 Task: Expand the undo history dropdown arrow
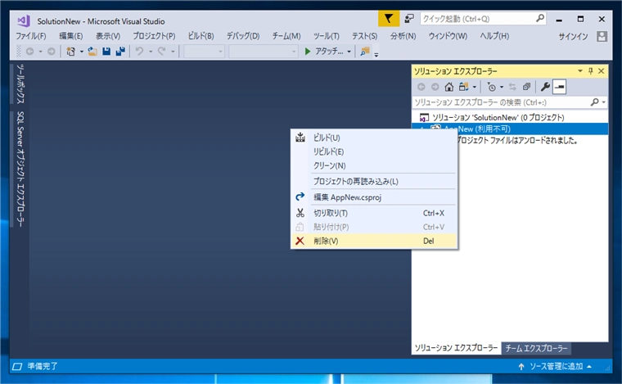click(151, 52)
